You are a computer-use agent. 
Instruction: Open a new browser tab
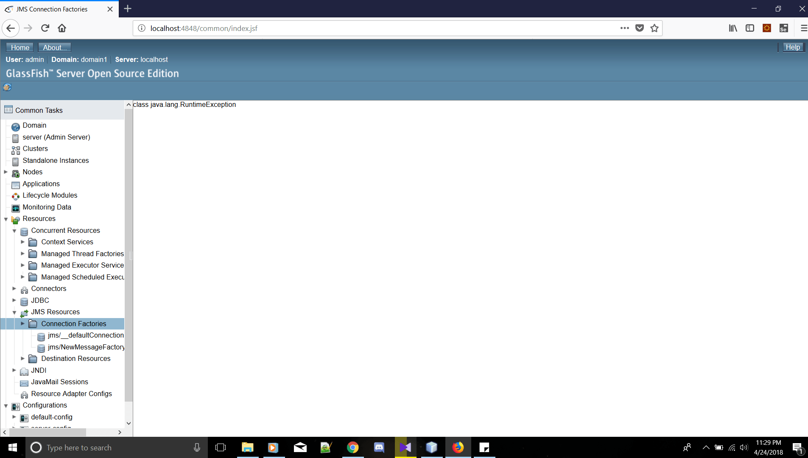128,8
